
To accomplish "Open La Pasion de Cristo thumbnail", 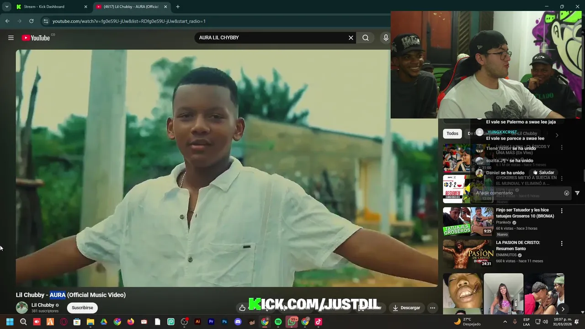I will click(x=468, y=254).
